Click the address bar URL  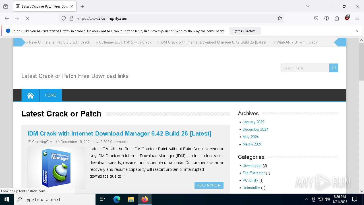[x=102, y=19]
